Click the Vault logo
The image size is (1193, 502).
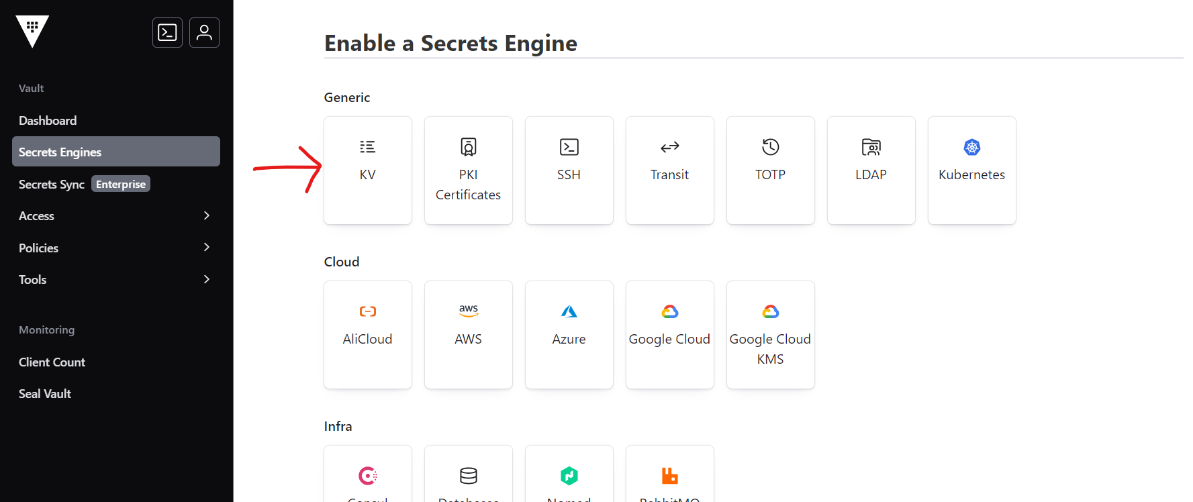coord(32,31)
